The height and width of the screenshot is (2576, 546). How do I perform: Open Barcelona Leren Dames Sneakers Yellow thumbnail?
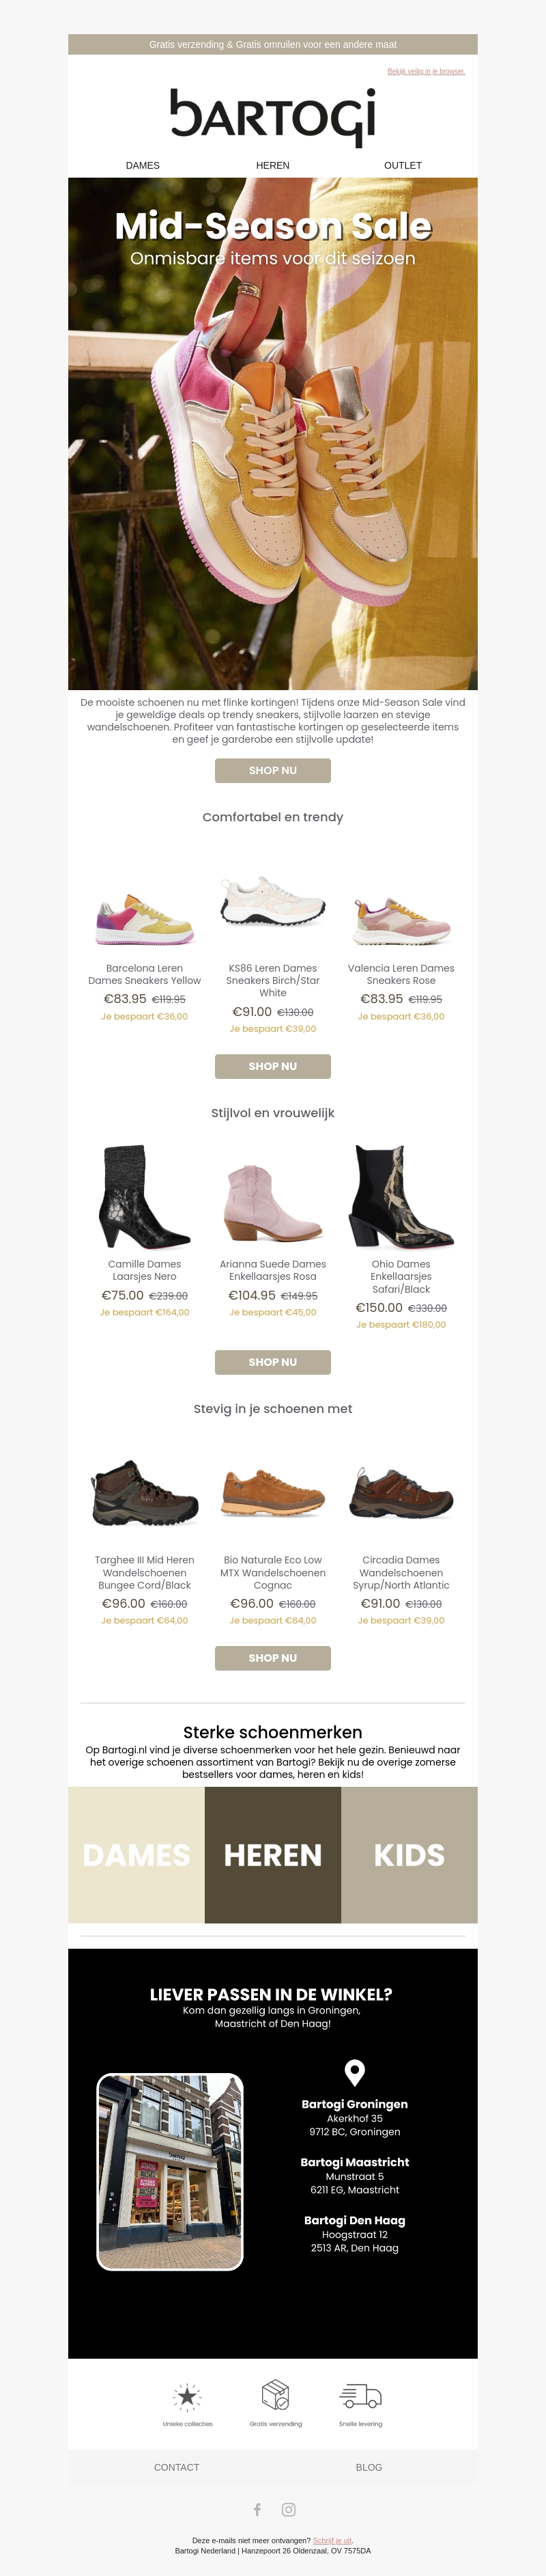[x=144, y=918]
